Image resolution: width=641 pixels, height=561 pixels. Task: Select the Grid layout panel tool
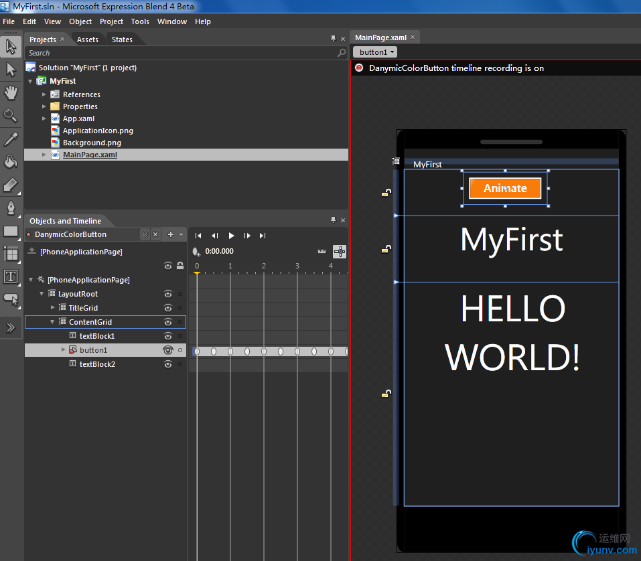tap(11, 254)
